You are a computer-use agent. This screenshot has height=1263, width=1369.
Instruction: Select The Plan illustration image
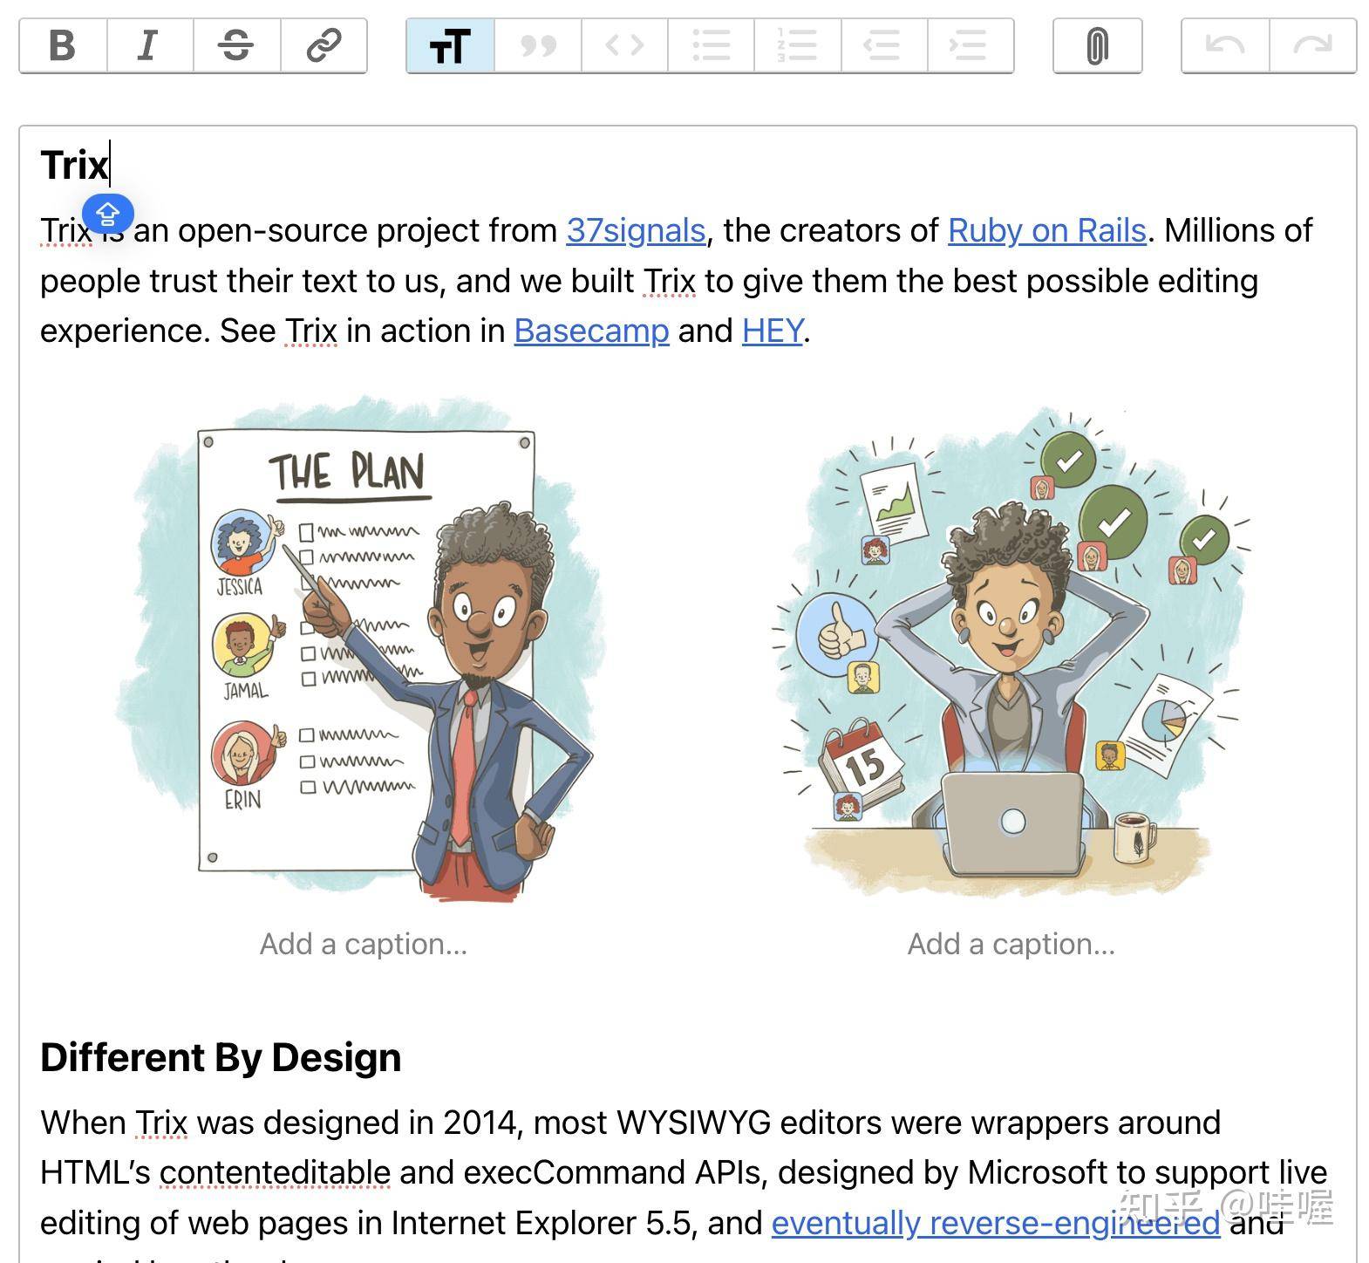(363, 650)
